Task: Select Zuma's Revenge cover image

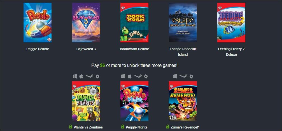Action: pyautogui.click(x=183, y=101)
